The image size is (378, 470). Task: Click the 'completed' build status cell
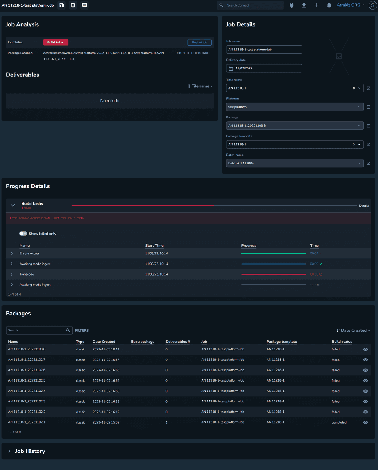(339, 422)
